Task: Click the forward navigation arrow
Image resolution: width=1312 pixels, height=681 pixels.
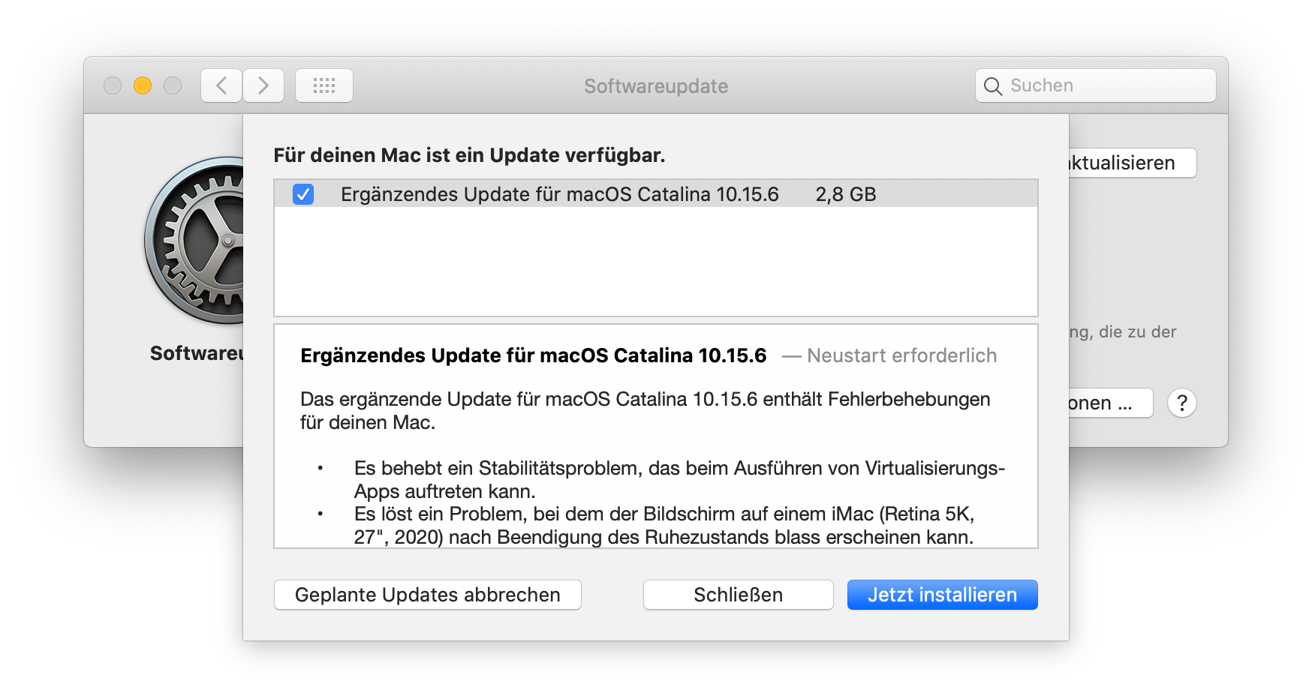Action: coord(263,85)
